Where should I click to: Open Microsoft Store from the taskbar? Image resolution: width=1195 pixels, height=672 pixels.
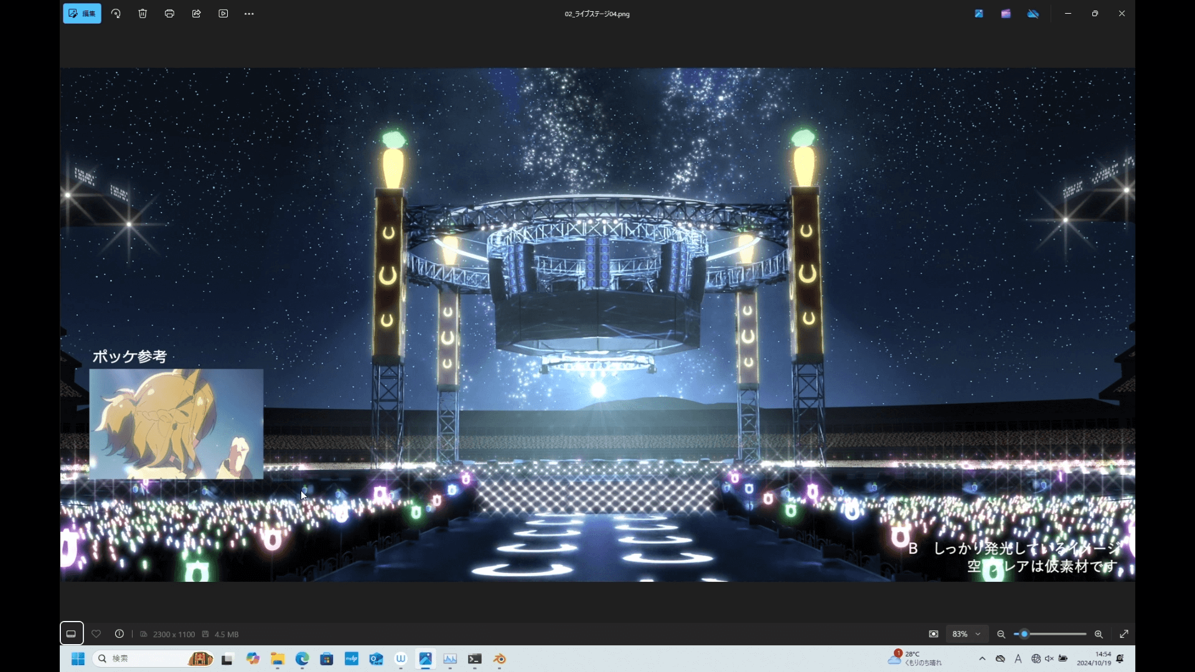point(327,659)
